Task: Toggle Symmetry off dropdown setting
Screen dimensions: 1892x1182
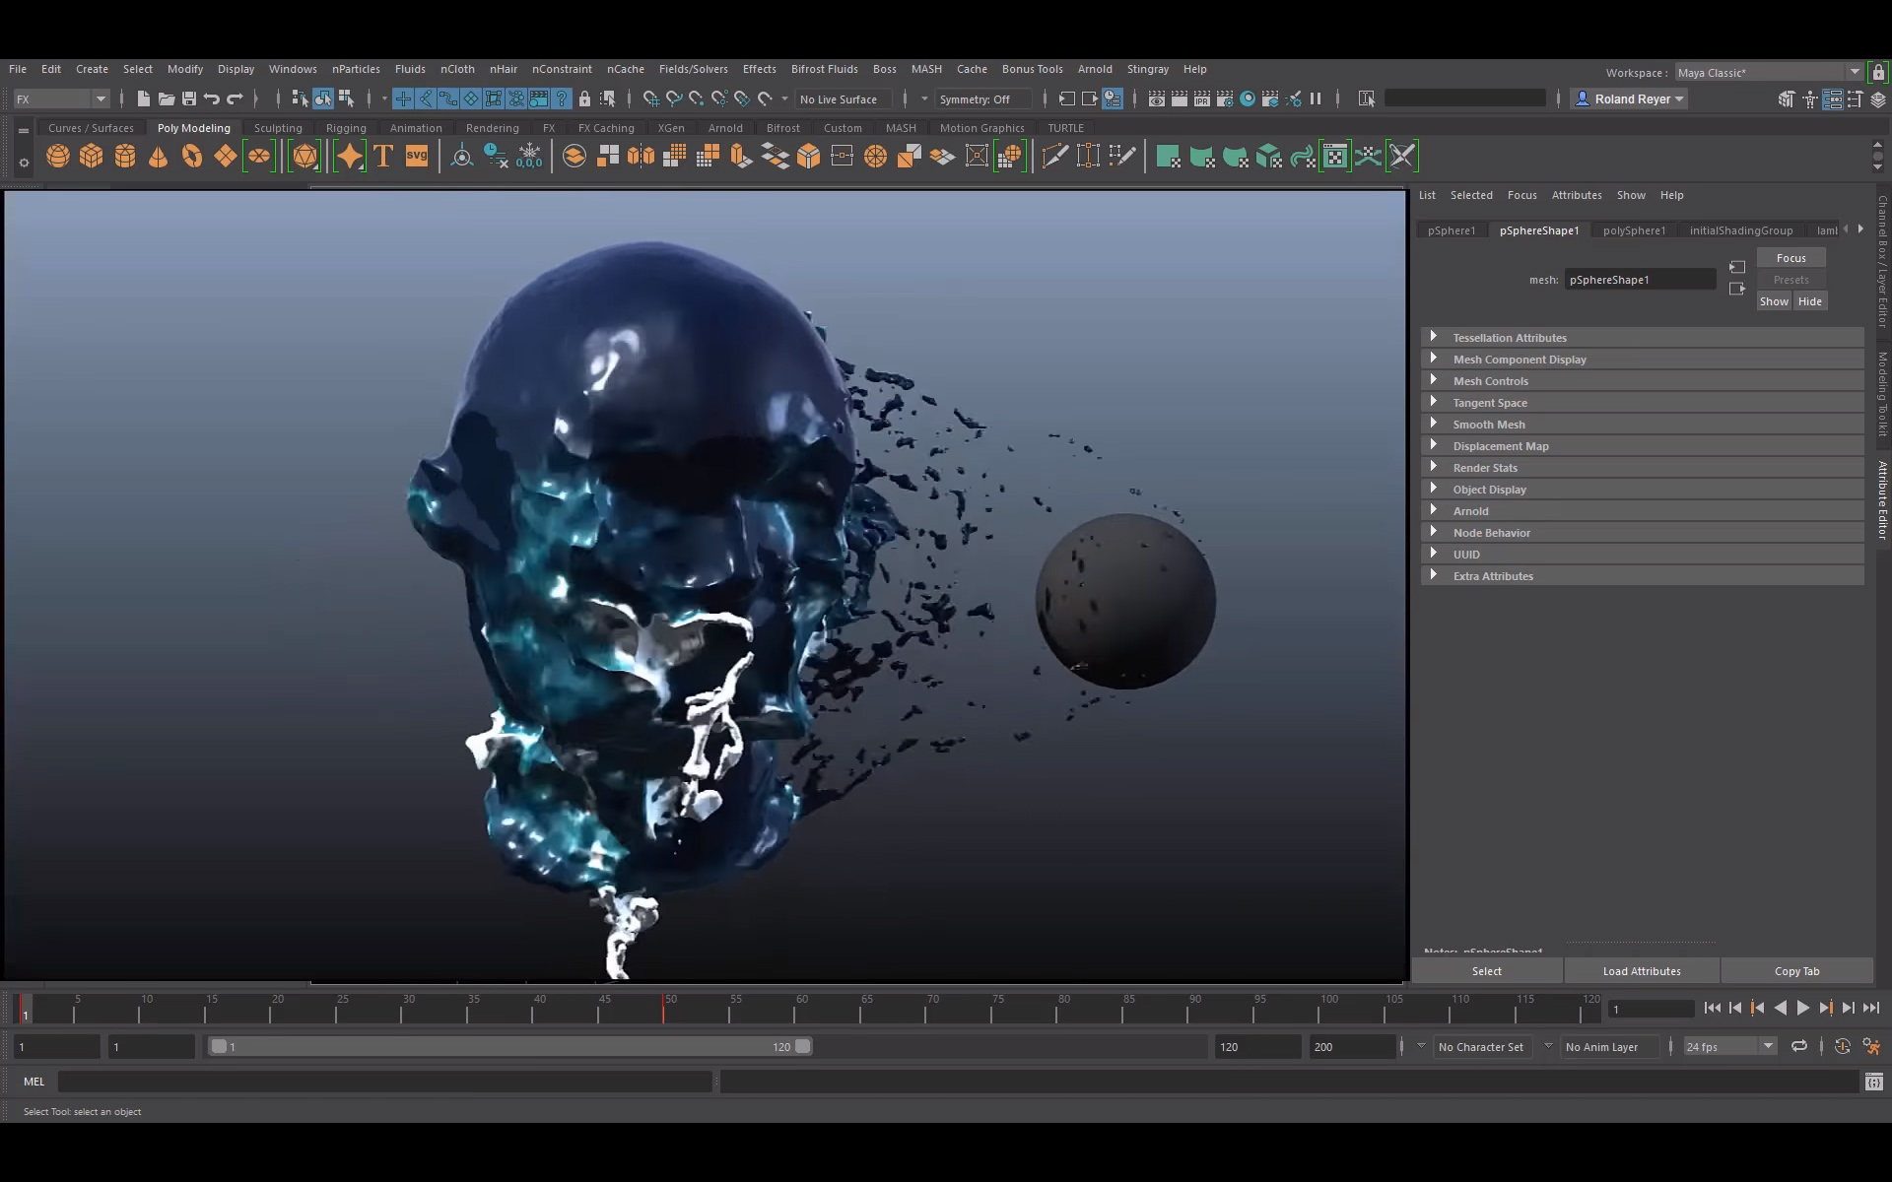Action: [982, 98]
